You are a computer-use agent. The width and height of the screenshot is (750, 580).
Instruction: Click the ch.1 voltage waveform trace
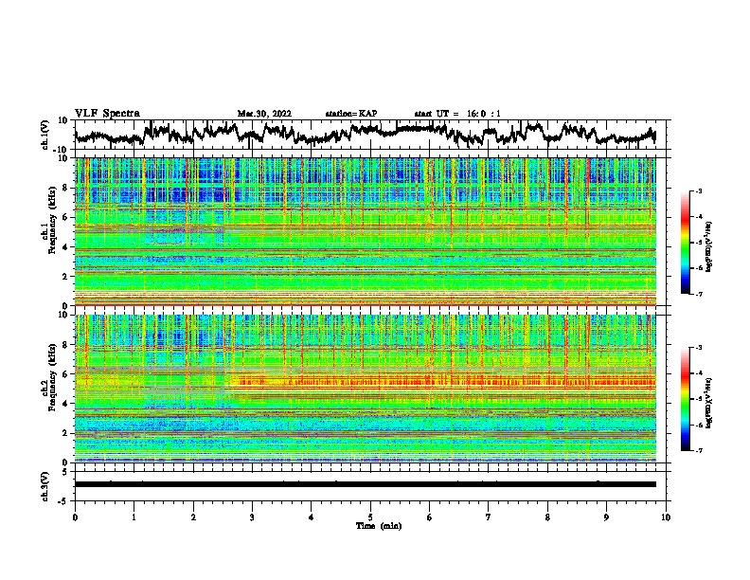(365, 134)
